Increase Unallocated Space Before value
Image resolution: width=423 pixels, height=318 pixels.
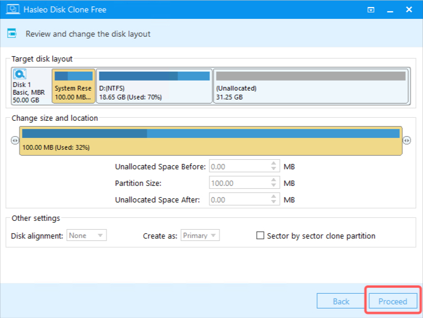[273, 163]
